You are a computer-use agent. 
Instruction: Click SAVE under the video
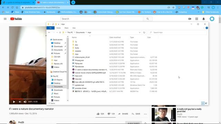coord(136,114)
